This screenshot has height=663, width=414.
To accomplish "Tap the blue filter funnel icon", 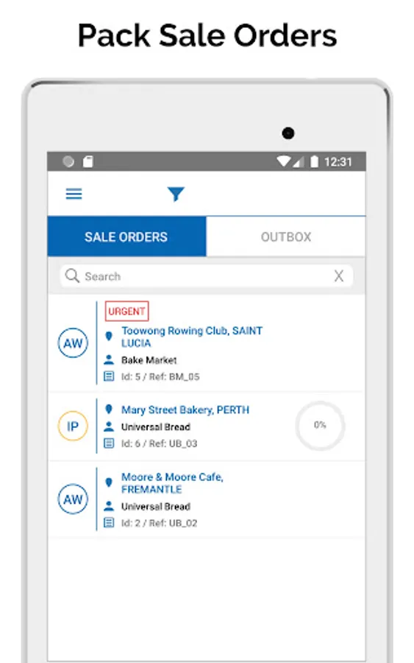I will [x=176, y=194].
